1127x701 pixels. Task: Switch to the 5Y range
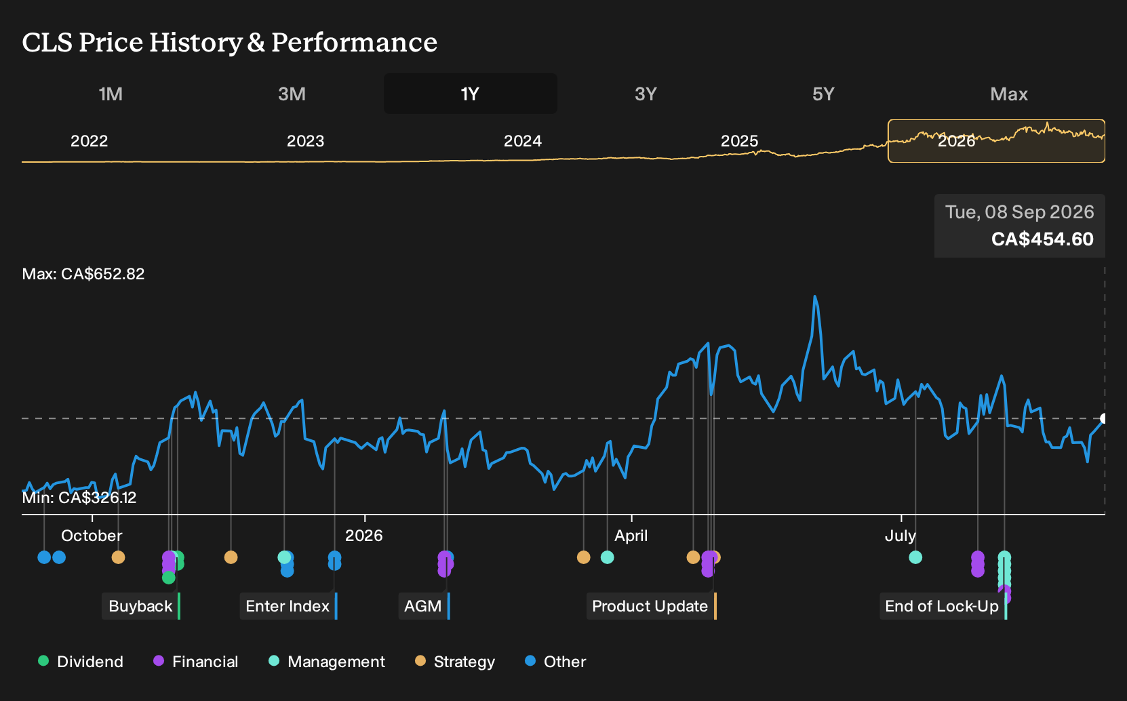pyautogui.click(x=823, y=94)
